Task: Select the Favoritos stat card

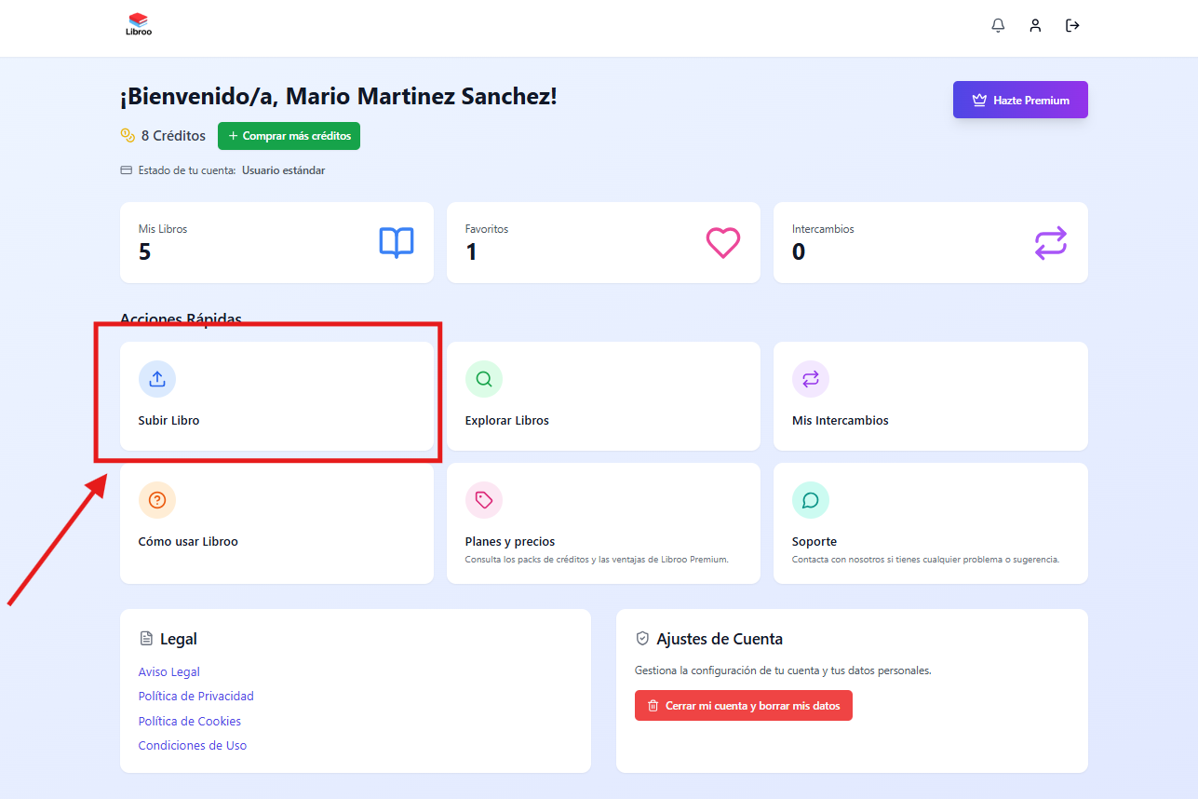Action: [603, 243]
